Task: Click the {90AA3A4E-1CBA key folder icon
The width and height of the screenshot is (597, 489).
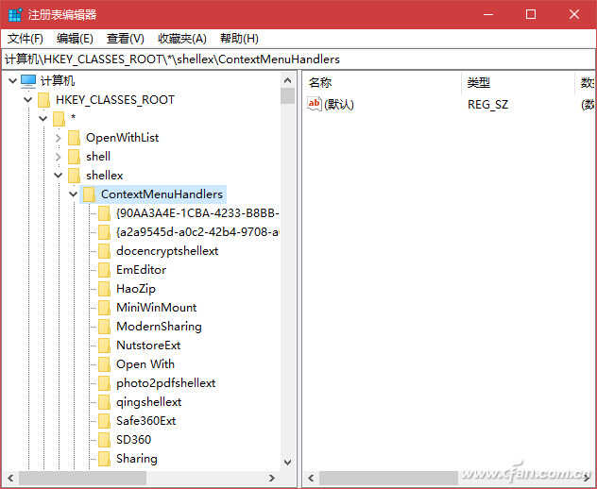Action: pos(104,213)
